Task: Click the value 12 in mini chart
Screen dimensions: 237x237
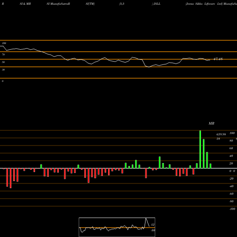Action: pos(153,225)
